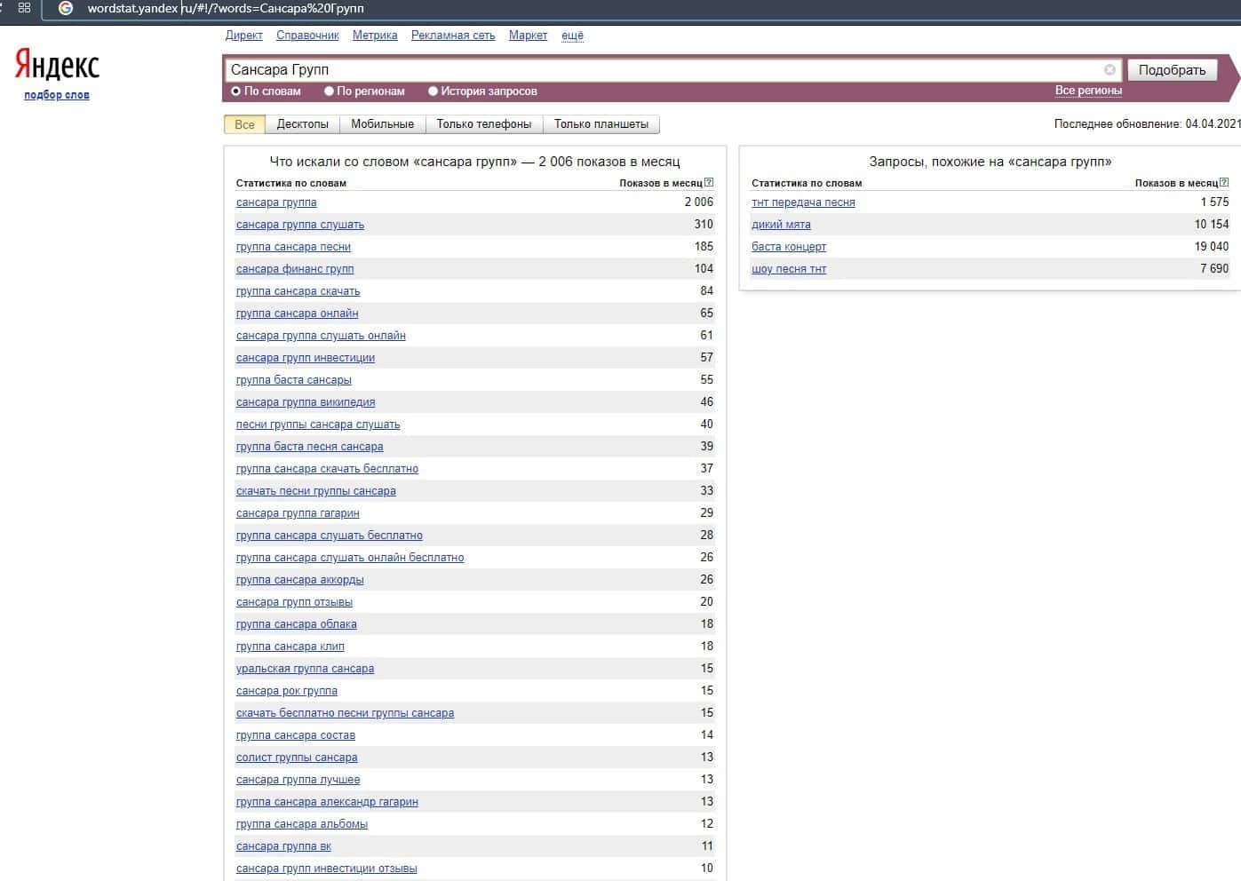
Task: Open keyword 'сансара групп отзывы'
Action: [294, 602]
